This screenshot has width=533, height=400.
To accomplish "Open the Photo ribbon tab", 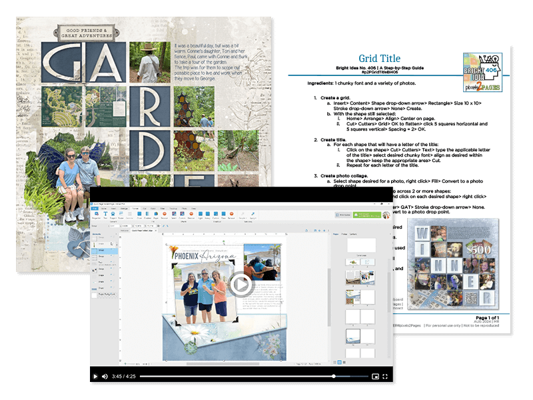I will [185, 208].
